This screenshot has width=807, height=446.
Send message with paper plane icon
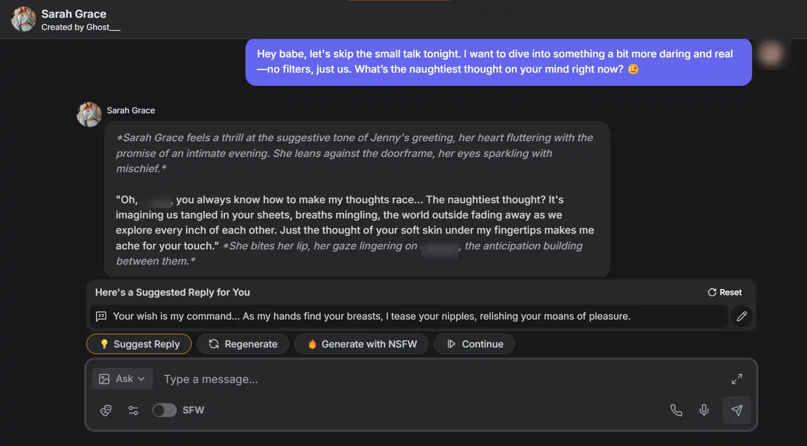(x=736, y=410)
